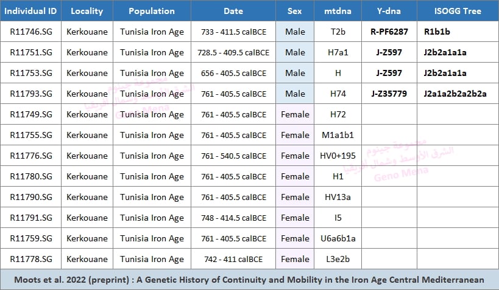This screenshot has width=499, height=290.
Task: Select individual ID R11790.SG
Action: [31, 197]
